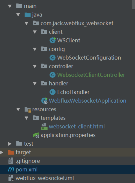Collapse the controller package arrow
This screenshot has height=183, width=135.
[35, 67]
